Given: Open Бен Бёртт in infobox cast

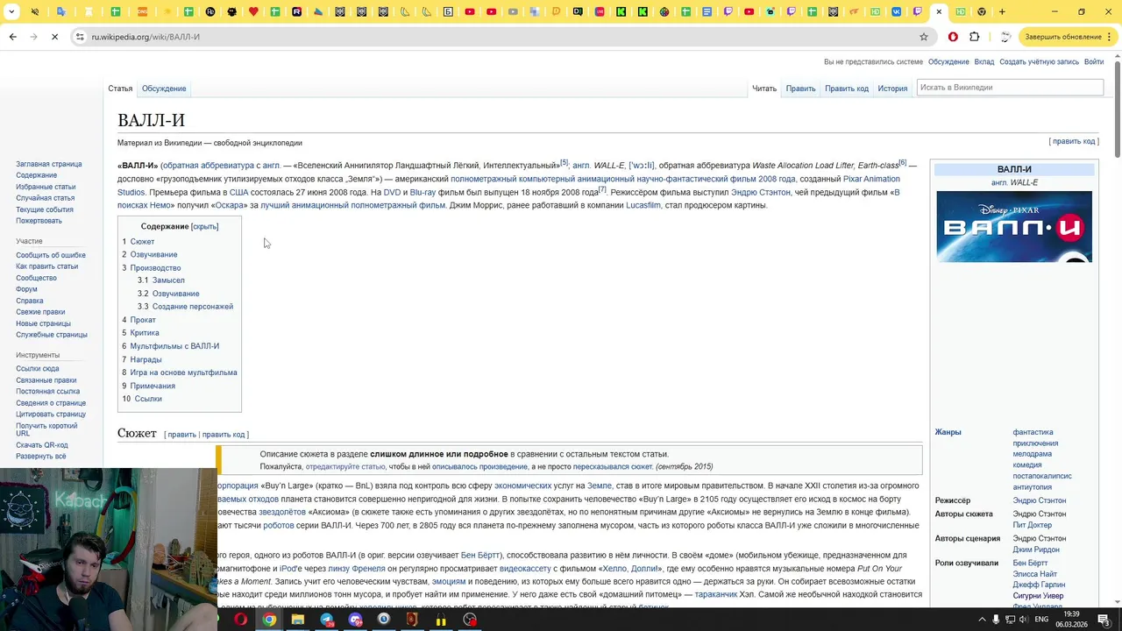Looking at the screenshot, I should (x=1030, y=564).
